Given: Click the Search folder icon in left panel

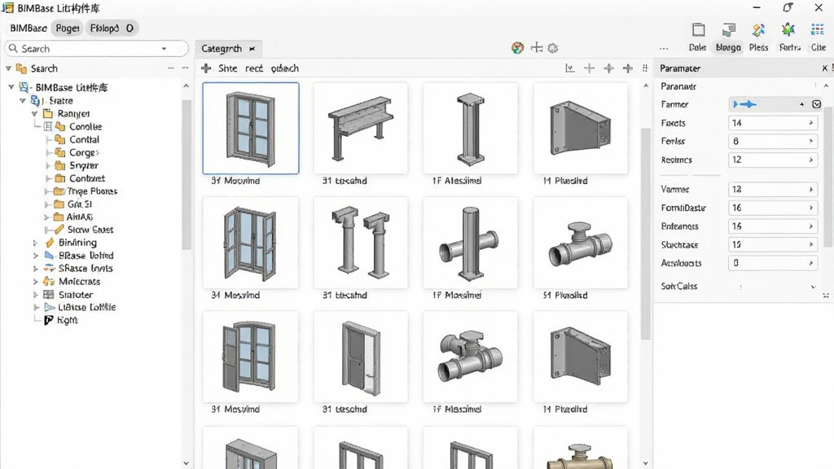Looking at the screenshot, I should [x=21, y=68].
